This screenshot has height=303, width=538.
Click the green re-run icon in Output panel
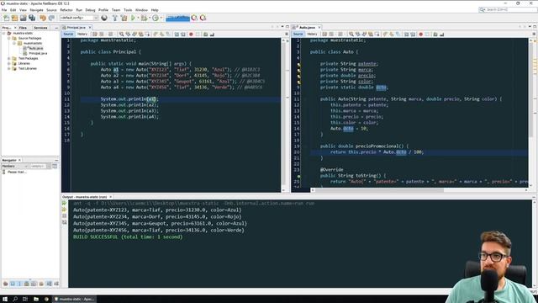pos(64,204)
